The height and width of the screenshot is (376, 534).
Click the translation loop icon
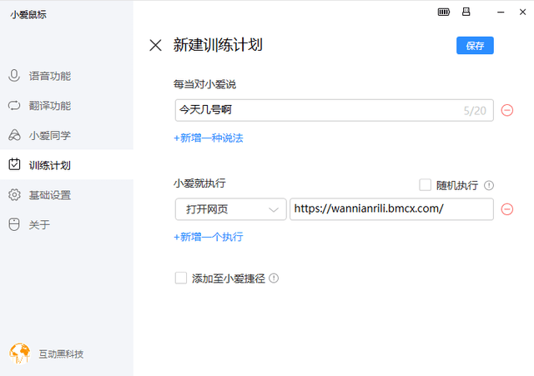click(x=14, y=106)
